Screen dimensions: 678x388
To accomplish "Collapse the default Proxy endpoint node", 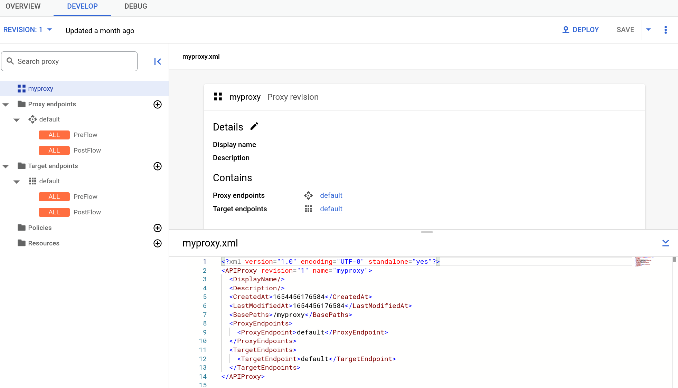I will 17,119.
